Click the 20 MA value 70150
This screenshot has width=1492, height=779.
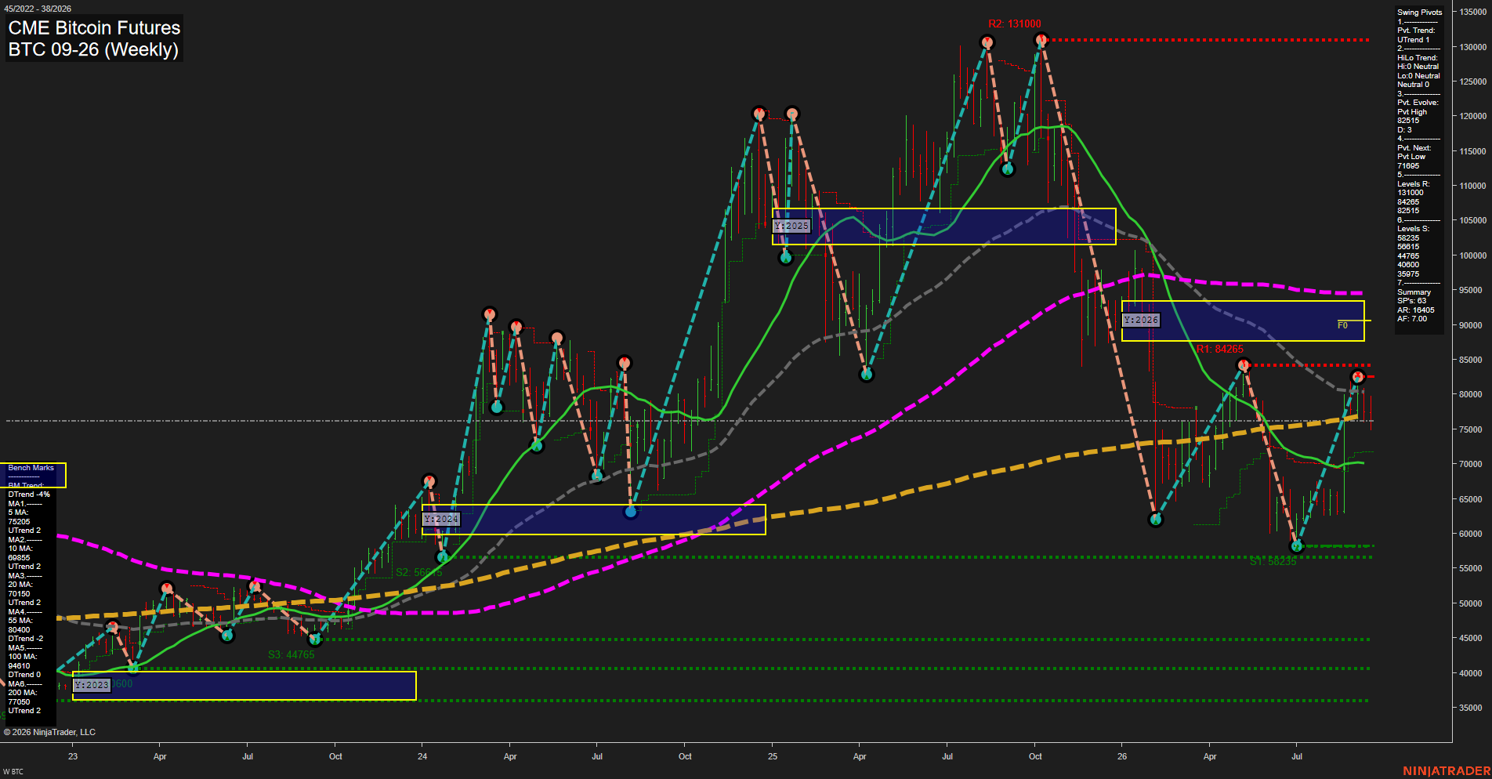pos(19,593)
